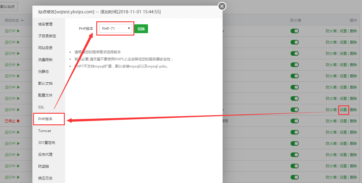The width and height of the screenshot is (362, 183).
Task: Click the 防火墙 link in first row
Action: pyautogui.click(x=331, y=31)
